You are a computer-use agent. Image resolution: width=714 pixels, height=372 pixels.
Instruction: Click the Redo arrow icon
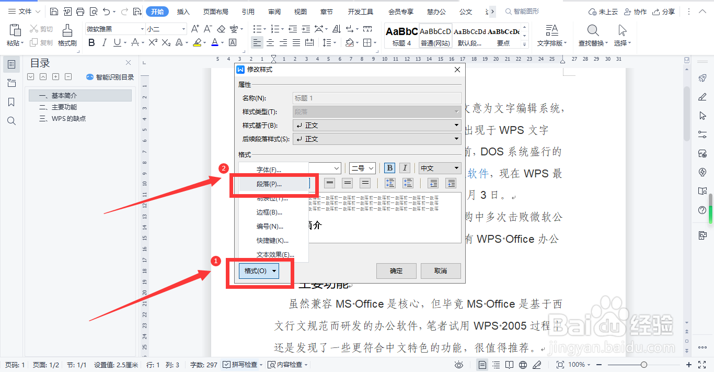pos(124,12)
